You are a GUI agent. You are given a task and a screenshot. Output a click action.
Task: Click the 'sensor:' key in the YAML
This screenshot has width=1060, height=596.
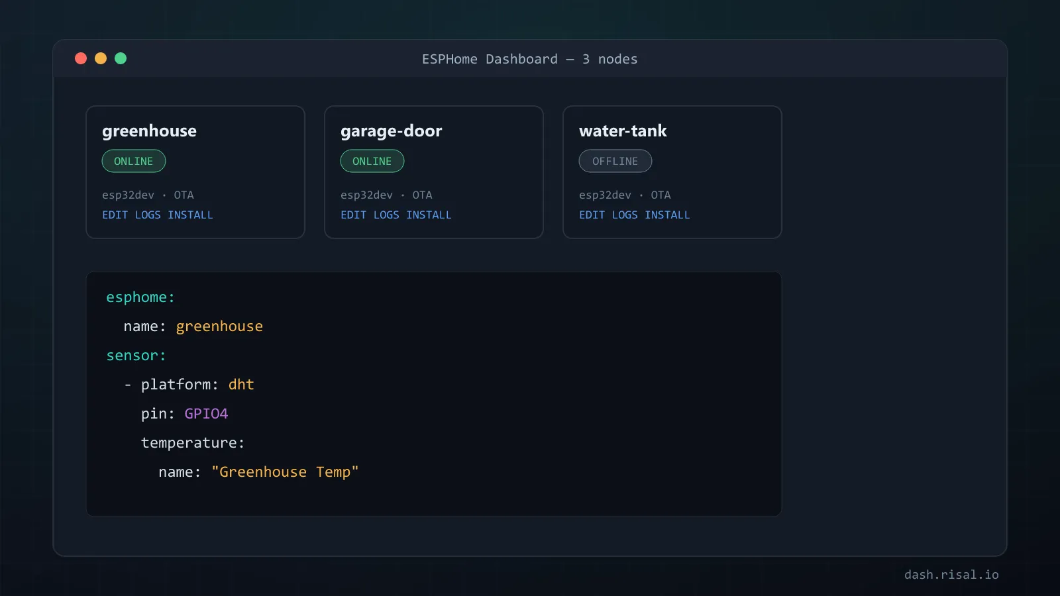[x=136, y=356]
